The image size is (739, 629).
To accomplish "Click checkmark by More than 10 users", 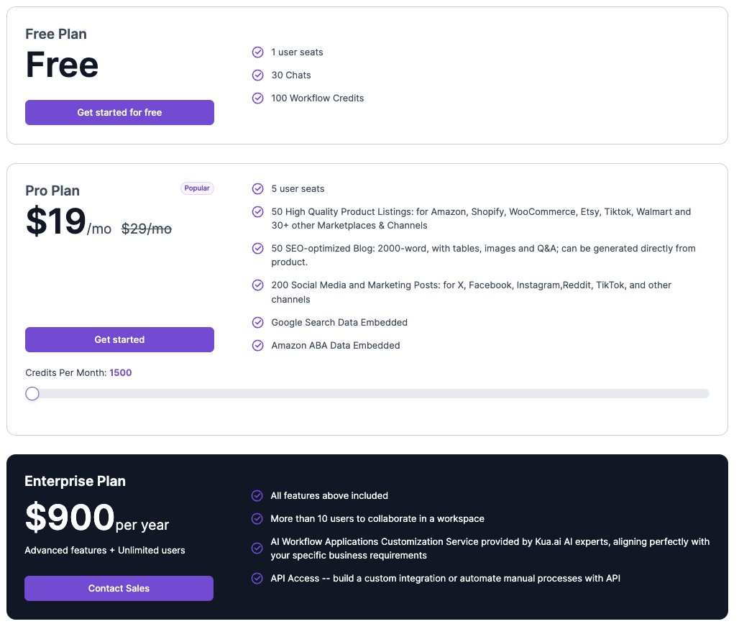I will coord(257,519).
